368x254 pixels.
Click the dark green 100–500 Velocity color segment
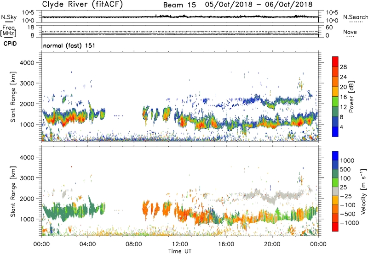[x=335, y=174]
